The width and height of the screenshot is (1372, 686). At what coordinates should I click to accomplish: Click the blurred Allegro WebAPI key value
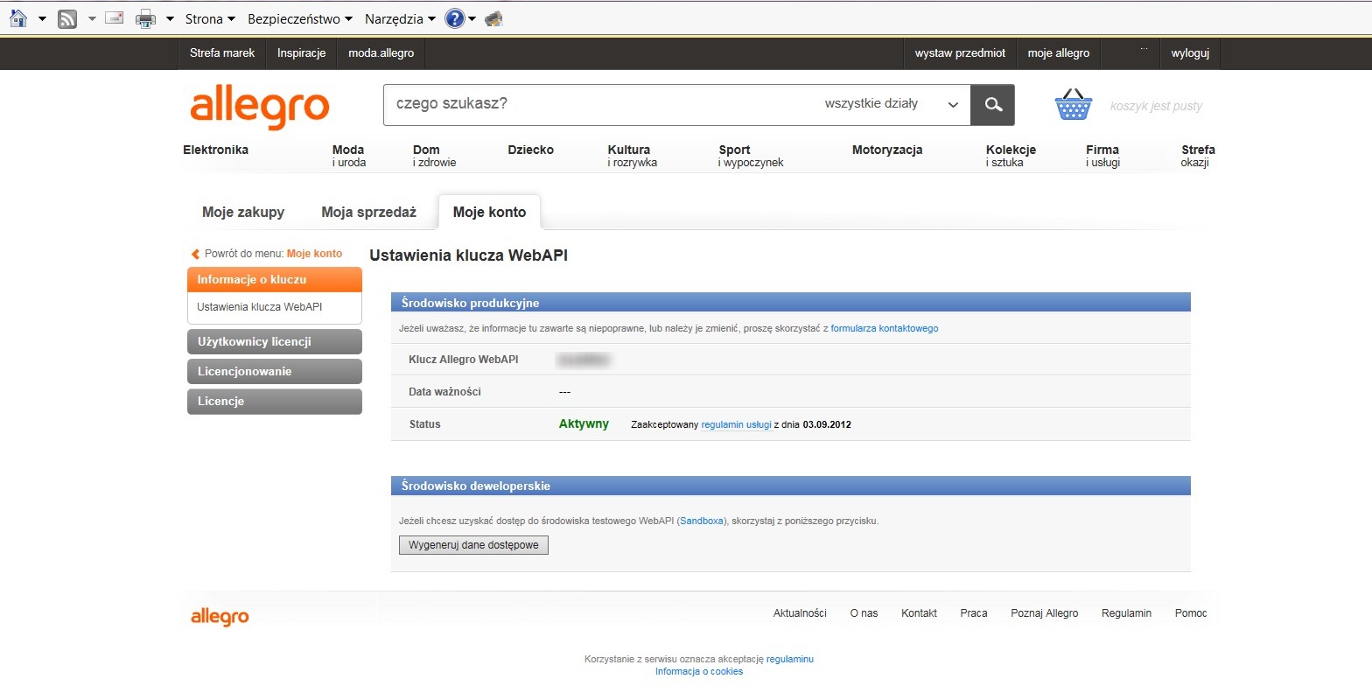click(x=584, y=360)
